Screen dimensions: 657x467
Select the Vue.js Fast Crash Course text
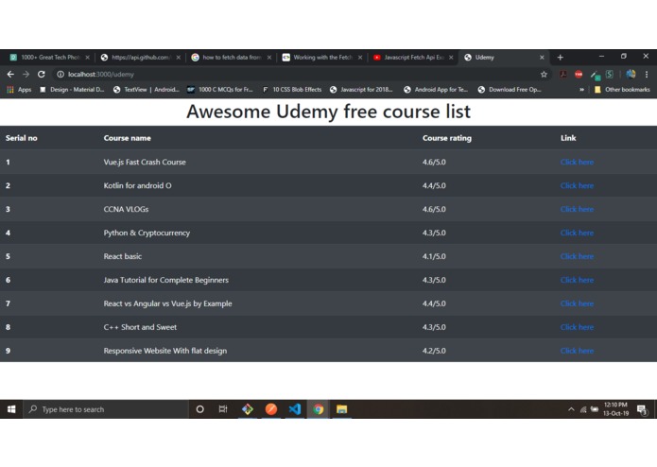pyautogui.click(x=145, y=162)
